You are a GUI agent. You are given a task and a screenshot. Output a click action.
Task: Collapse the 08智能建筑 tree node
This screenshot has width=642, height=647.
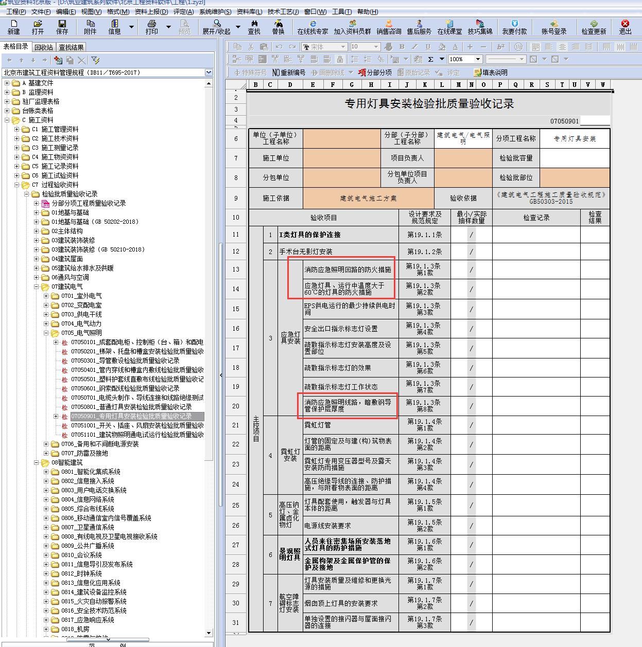coord(37,462)
